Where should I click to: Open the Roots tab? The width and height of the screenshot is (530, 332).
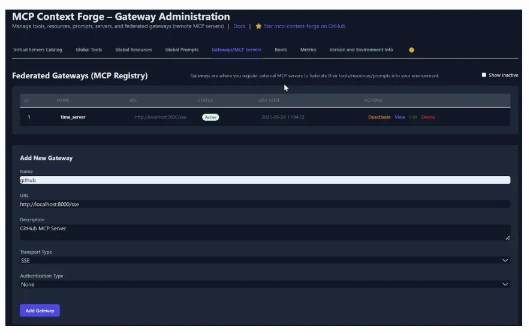tap(281, 50)
